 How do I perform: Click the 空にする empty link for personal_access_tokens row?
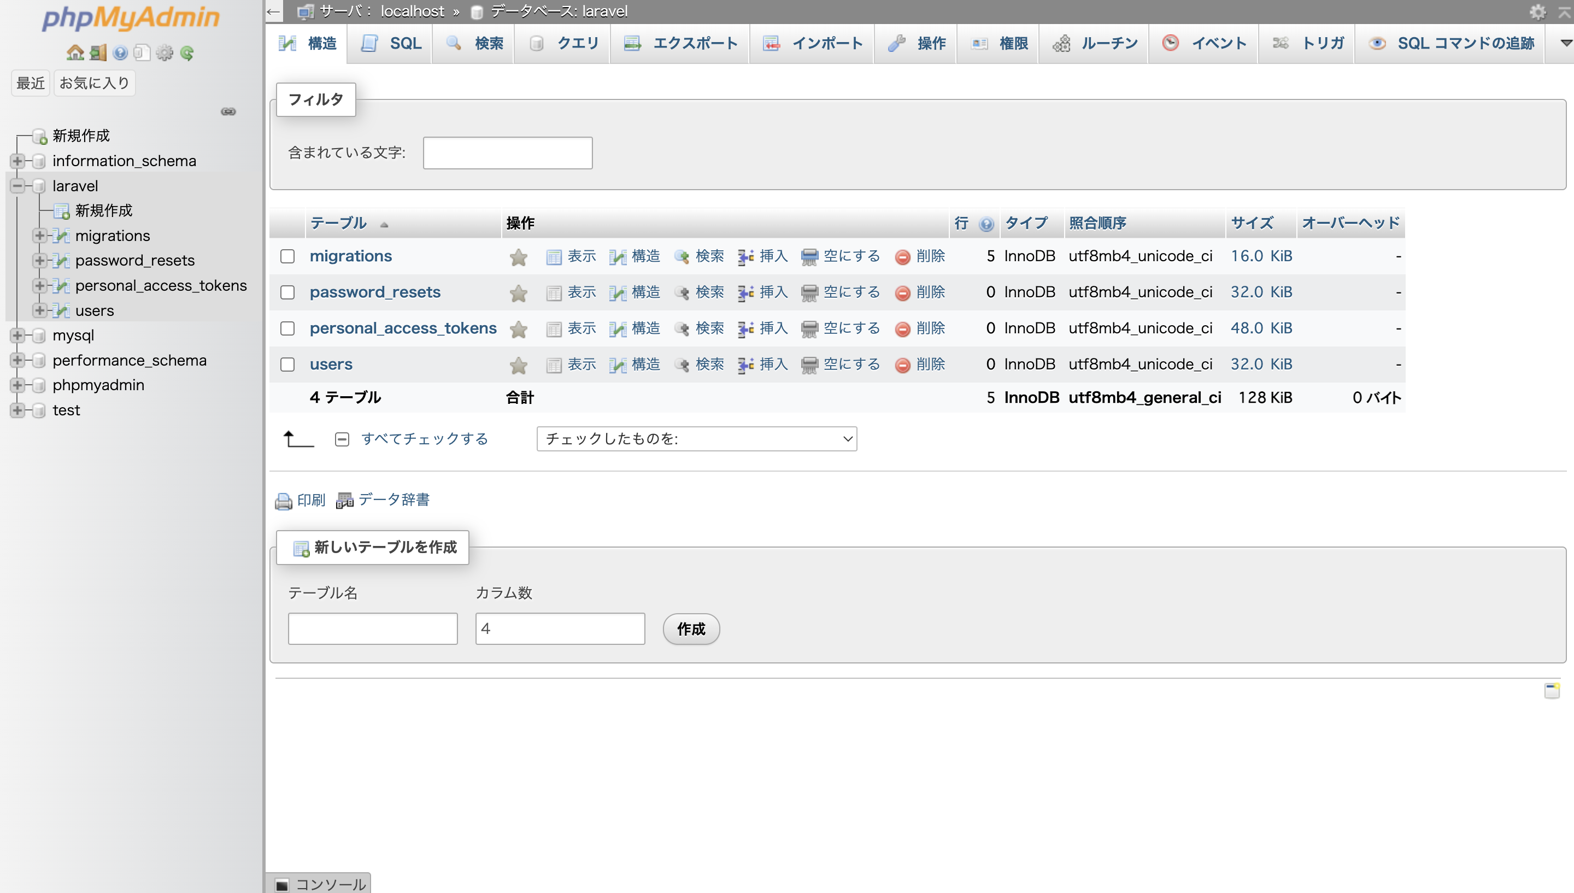coord(841,328)
